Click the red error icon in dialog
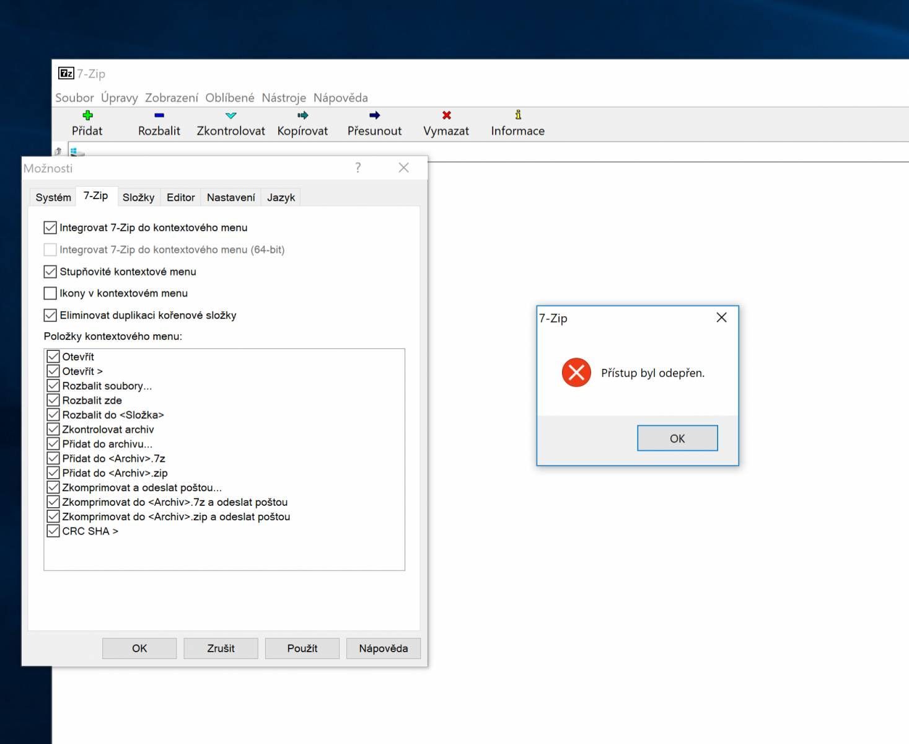 (576, 373)
